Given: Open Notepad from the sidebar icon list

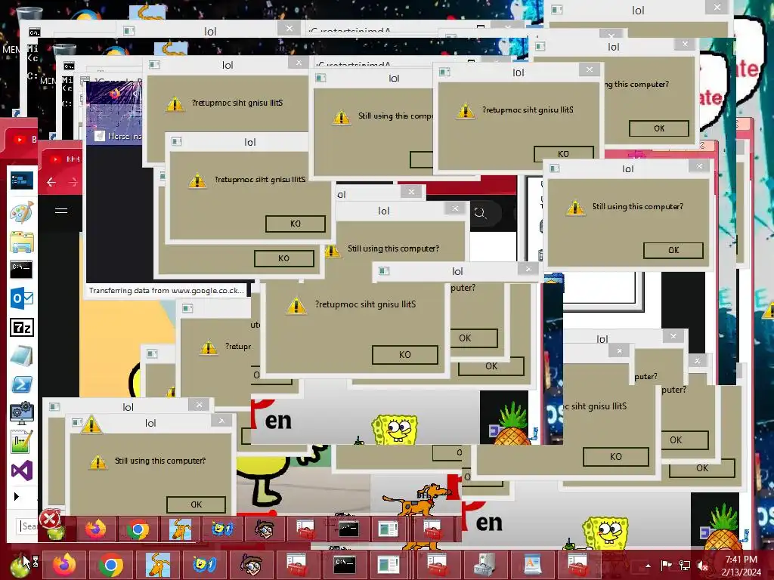Looking at the screenshot, I should pos(22,356).
